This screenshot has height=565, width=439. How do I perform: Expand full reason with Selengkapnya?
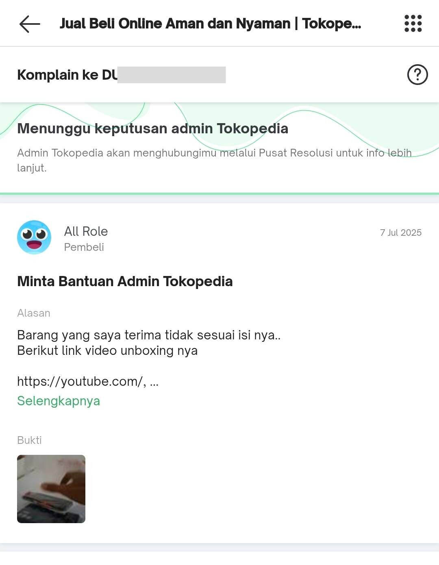(59, 401)
